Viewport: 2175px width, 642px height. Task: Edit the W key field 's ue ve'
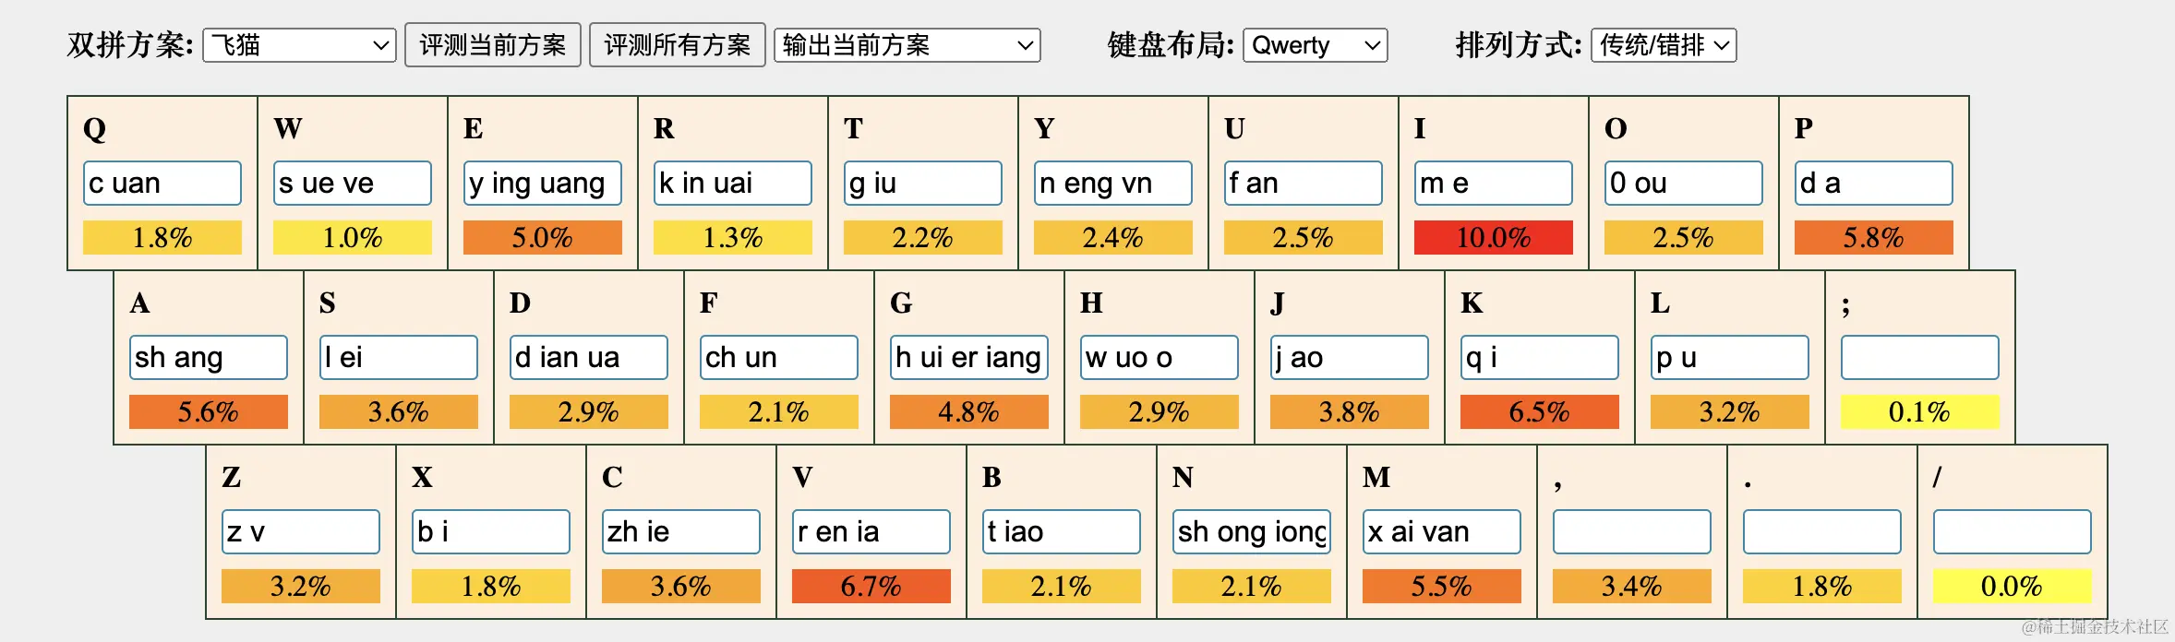tap(353, 183)
